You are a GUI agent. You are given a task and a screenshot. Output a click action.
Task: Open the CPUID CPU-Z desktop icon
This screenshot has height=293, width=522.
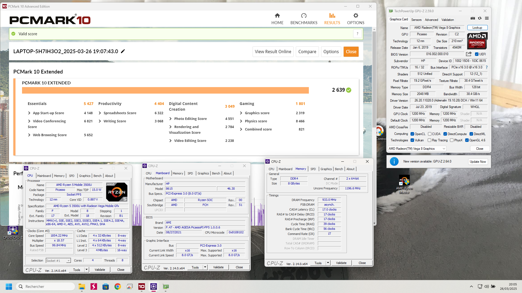[x=13, y=233]
